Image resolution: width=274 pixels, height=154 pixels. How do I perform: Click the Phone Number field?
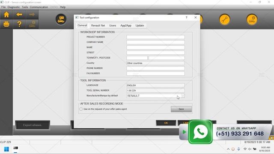tap(155, 68)
